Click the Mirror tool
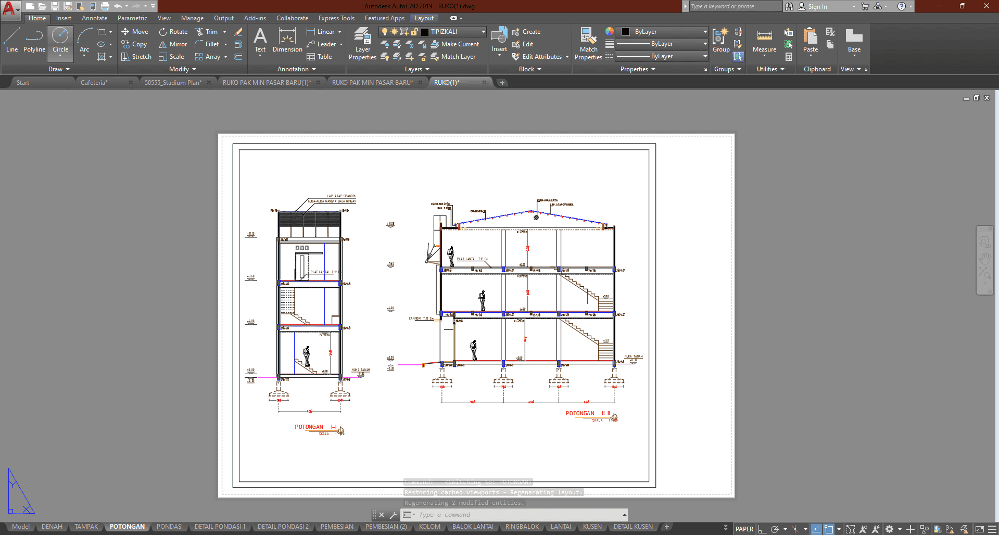This screenshot has height=535, width=999. click(x=173, y=44)
